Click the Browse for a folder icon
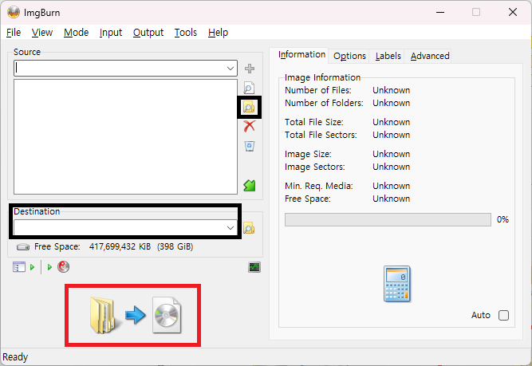Screen dimensions: 532x366 [x=249, y=107]
